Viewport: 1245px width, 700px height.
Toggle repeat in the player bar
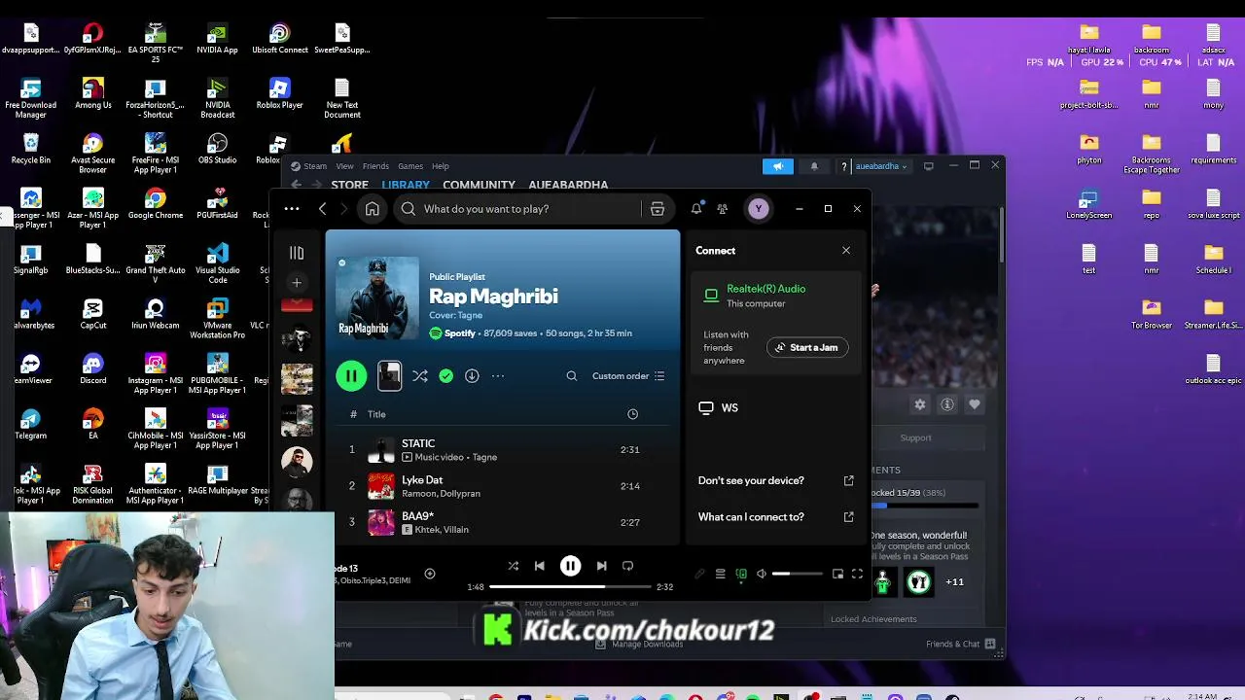click(x=627, y=566)
